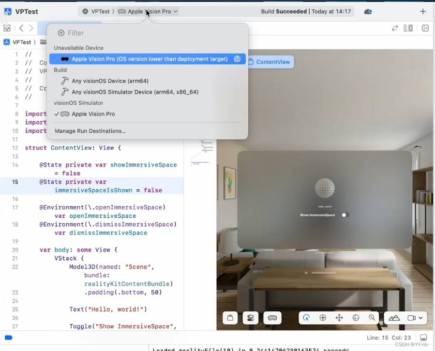Open the camera angle dropdown in preview
This screenshot has width=435, height=351.
click(415, 318)
